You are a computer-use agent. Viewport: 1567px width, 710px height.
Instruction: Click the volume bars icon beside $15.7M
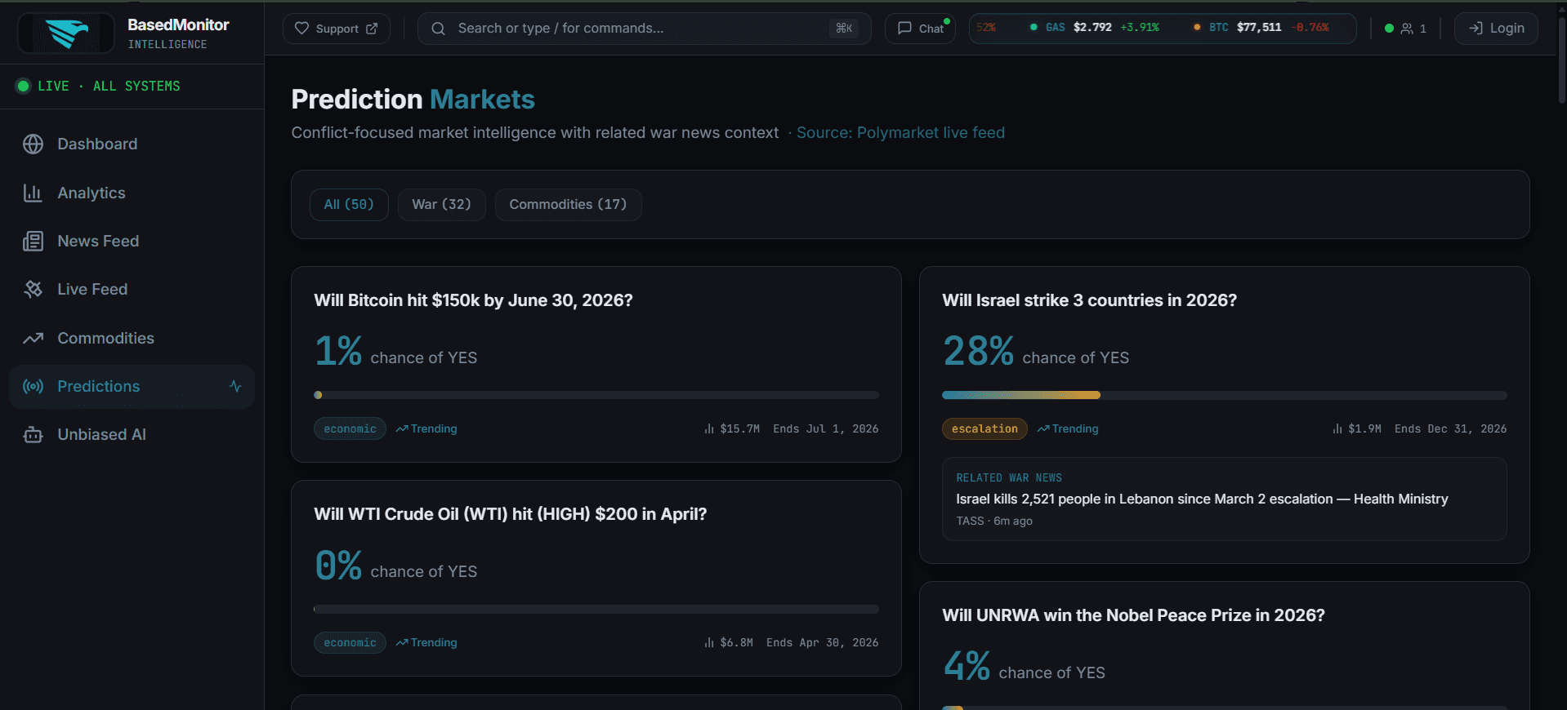click(709, 429)
